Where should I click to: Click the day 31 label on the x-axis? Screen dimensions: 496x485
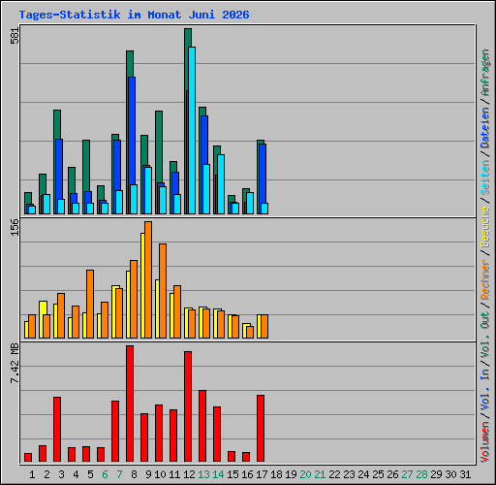pyautogui.click(x=465, y=474)
